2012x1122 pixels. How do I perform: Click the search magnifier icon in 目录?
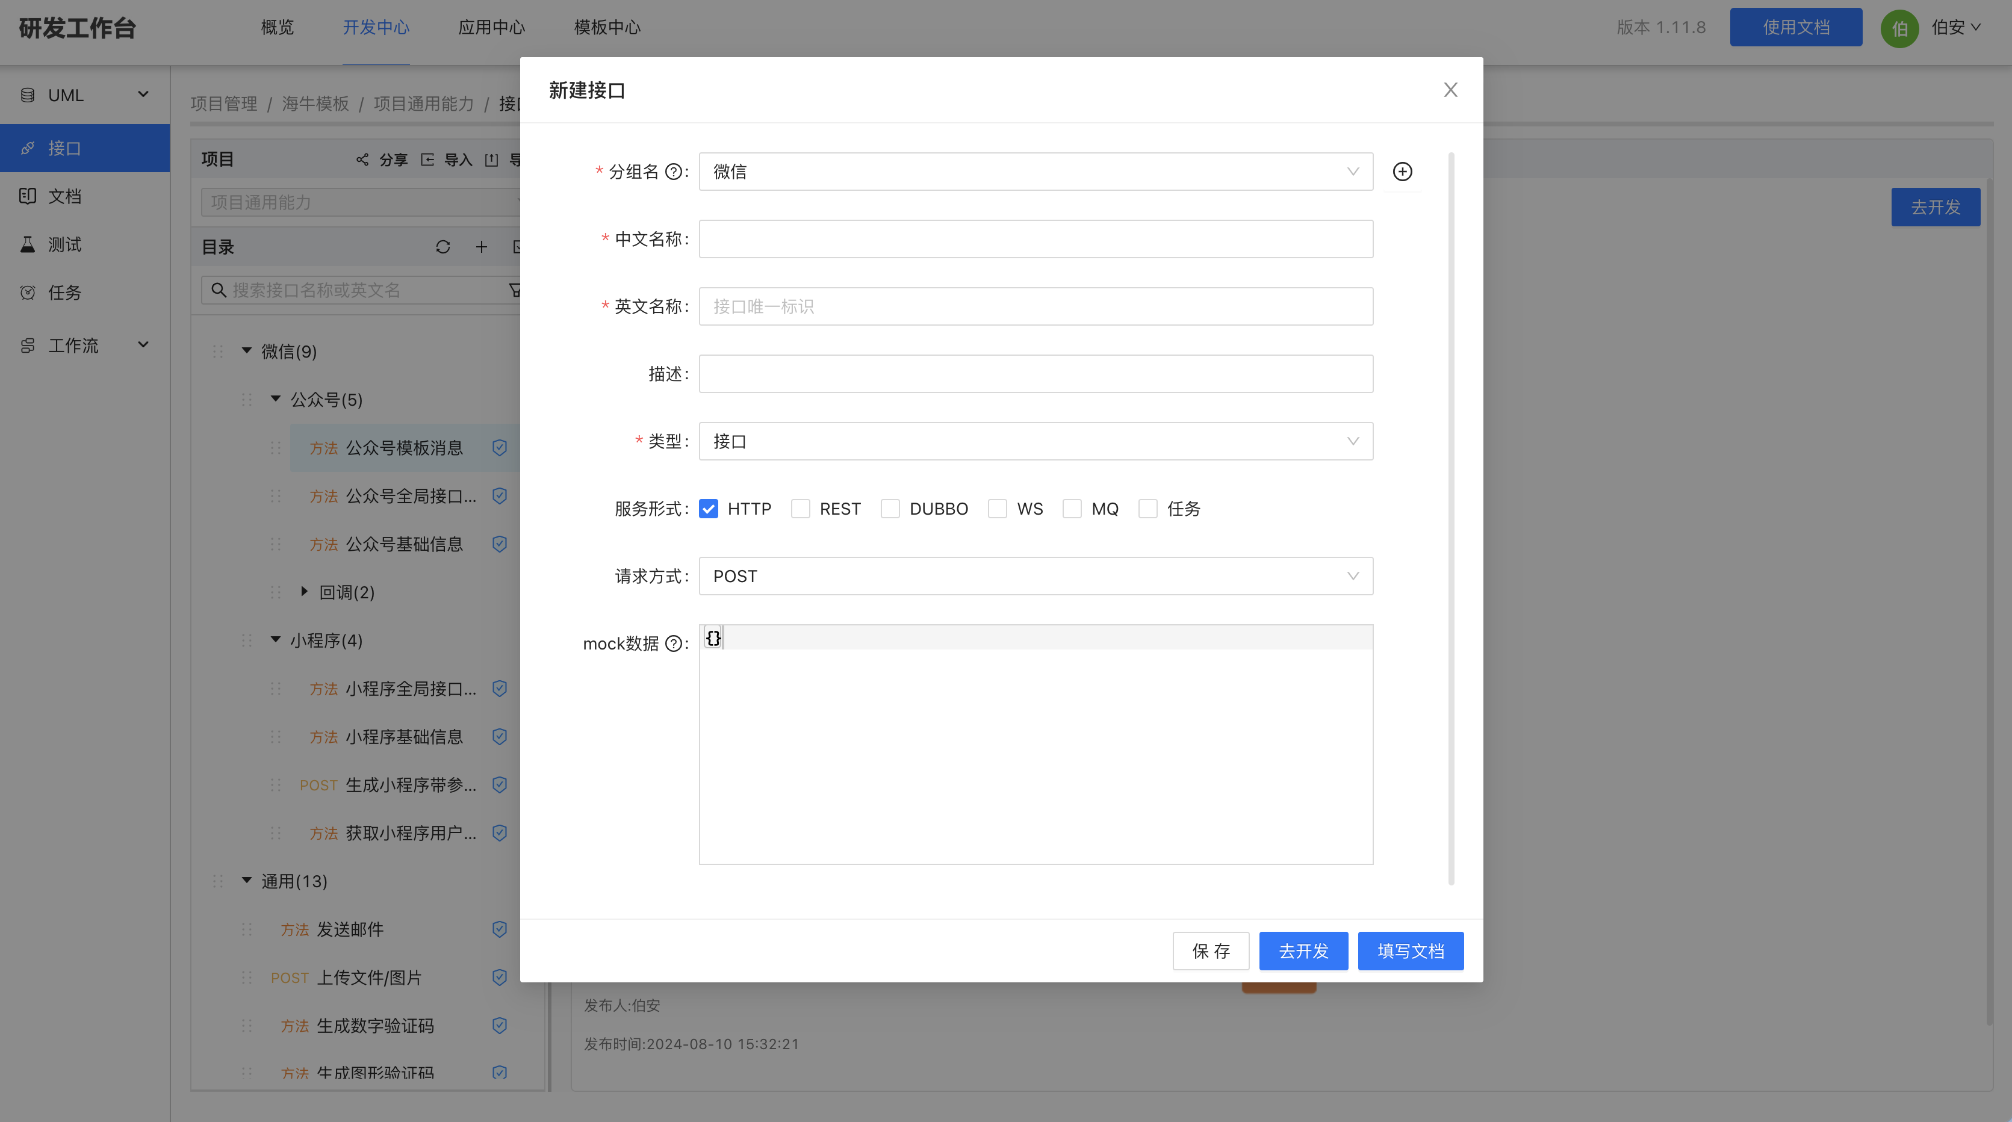(x=219, y=291)
